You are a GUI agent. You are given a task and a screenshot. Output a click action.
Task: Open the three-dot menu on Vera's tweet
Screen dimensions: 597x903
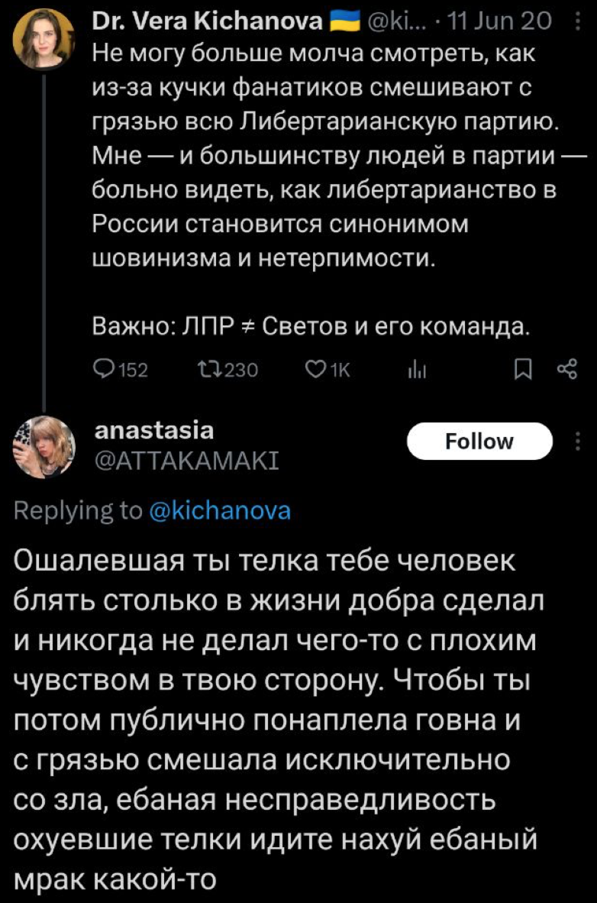tap(574, 22)
